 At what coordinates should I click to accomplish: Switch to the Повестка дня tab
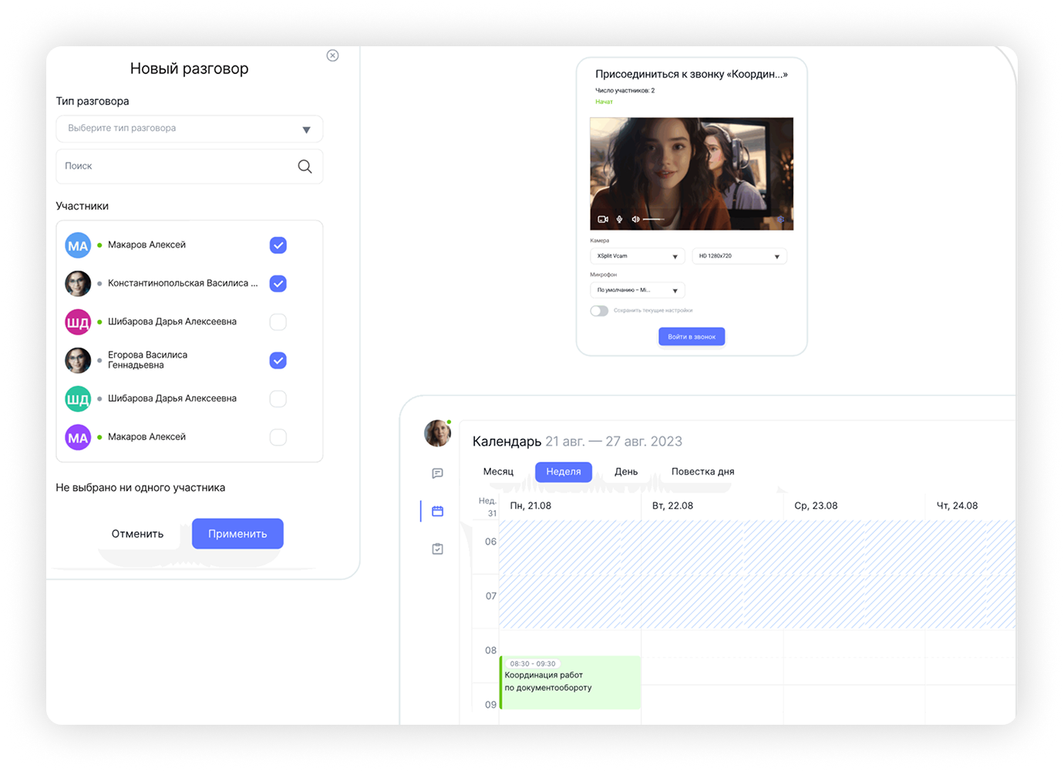(x=702, y=472)
